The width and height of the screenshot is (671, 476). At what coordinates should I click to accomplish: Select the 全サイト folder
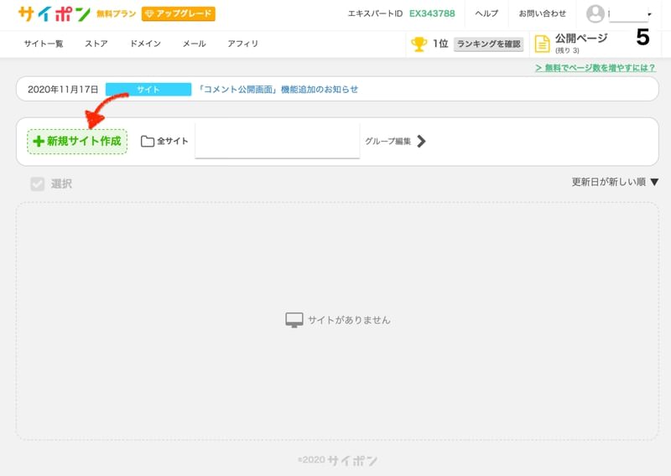tap(164, 141)
